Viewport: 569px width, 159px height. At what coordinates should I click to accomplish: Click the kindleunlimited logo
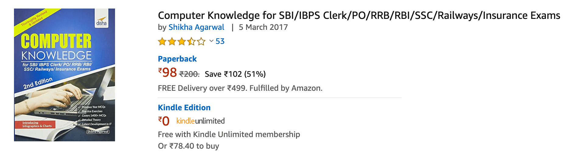tap(201, 121)
